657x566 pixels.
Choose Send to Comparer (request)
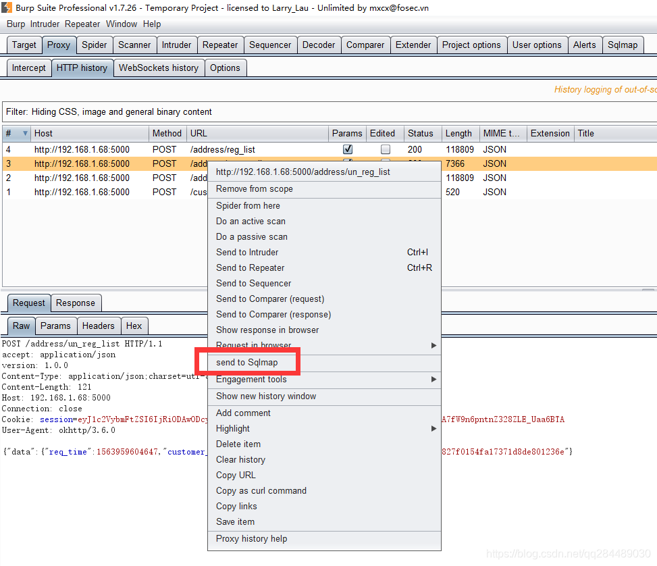point(324,299)
